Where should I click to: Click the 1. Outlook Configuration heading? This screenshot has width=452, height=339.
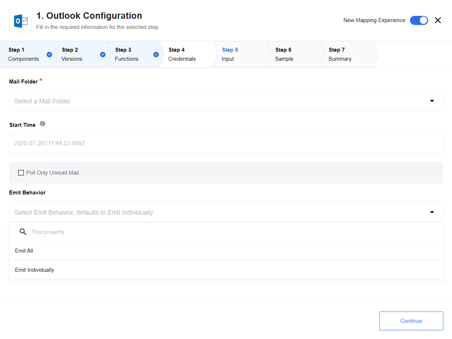tap(89, 16)
